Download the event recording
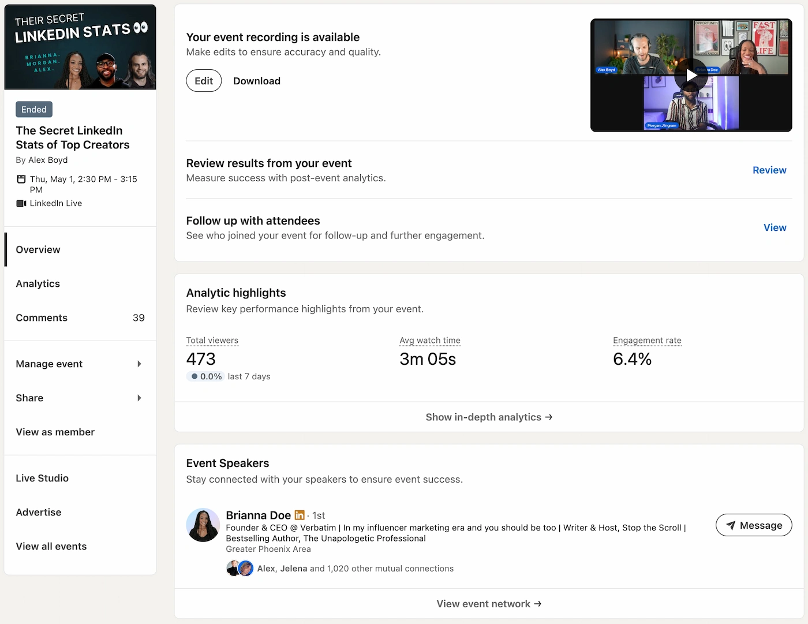The width and height of the screenshot is (808, 624). coord(257,81)
